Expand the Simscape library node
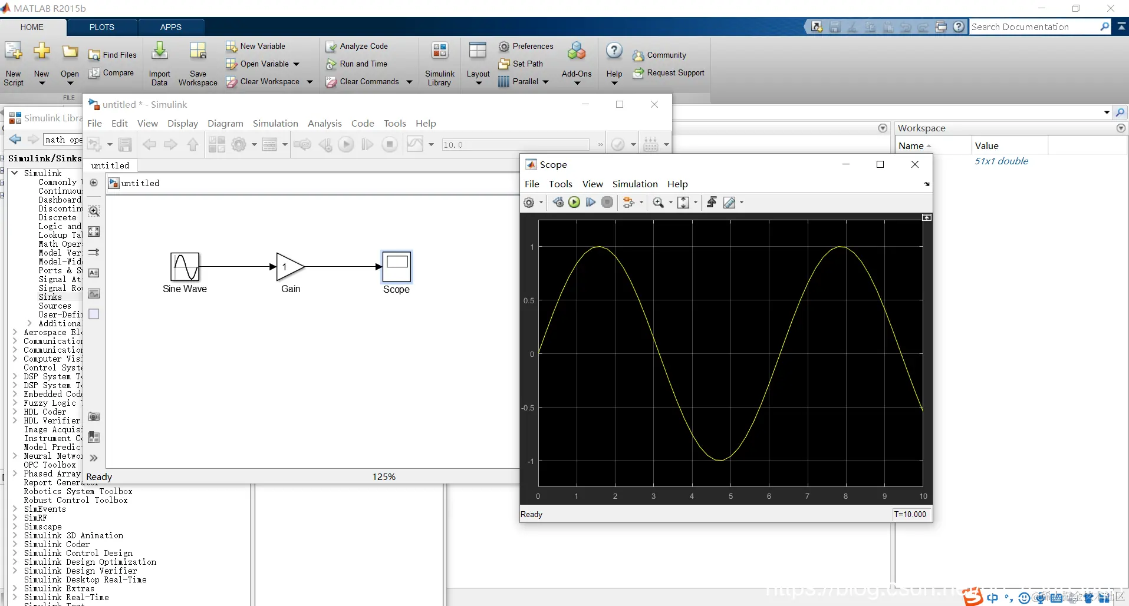Screen dimensions: 1129x606 point(15,526)
